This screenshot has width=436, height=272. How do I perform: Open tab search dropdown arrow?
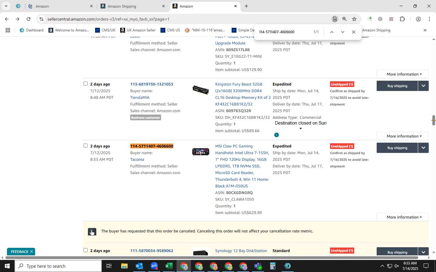[6, 6]
